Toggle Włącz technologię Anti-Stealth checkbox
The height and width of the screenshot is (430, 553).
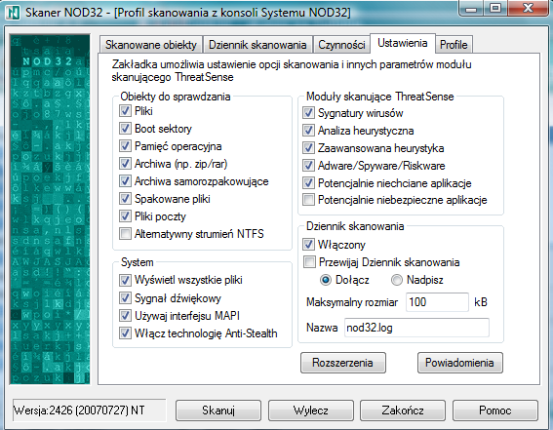click(x=125, y=333)
